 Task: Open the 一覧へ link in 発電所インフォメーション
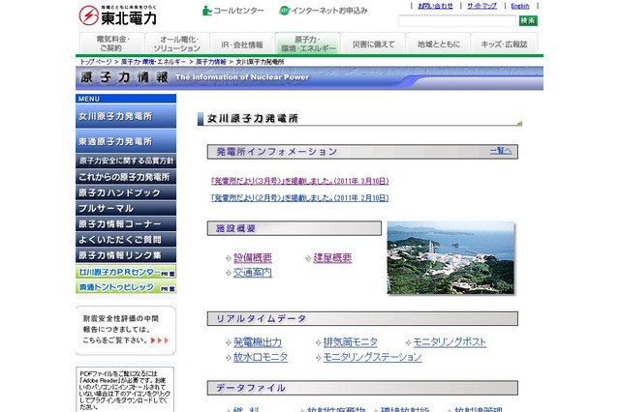point(500,151)
